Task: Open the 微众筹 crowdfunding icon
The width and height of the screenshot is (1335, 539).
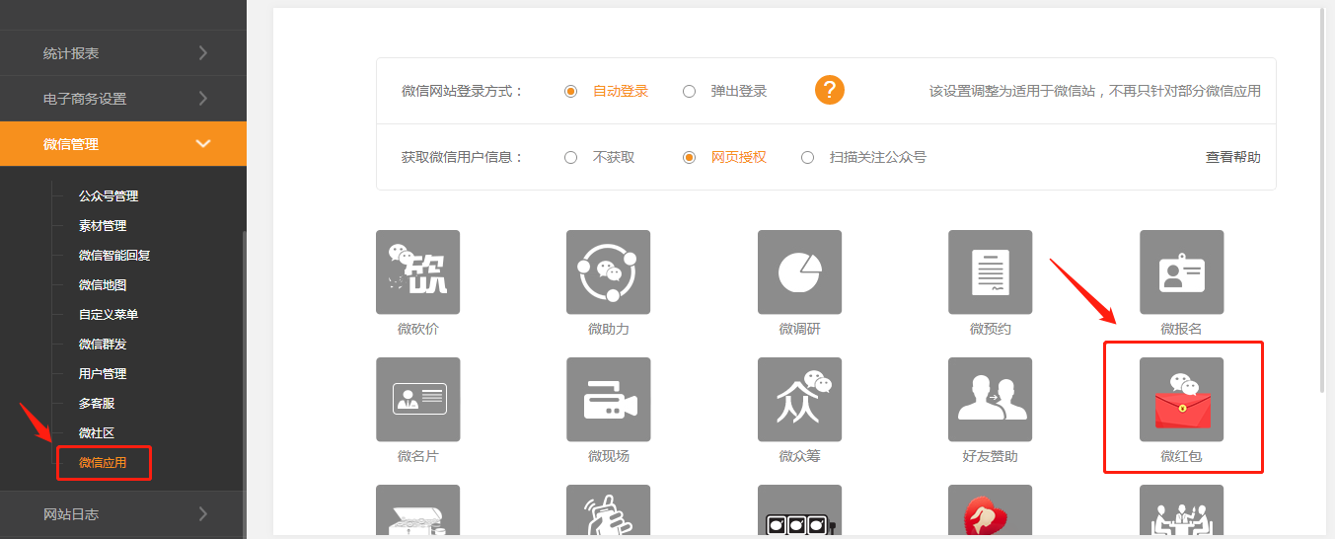Action: point(799,400)
